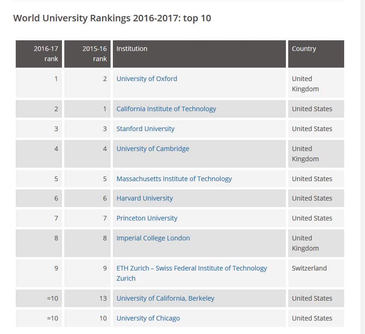
Task: Click United Kingdom in the Oxford row
Action: pos(305,84)
